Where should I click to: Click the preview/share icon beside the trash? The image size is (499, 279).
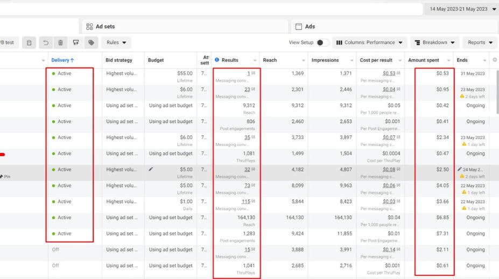pyautogui.click(x=76, y=42)
